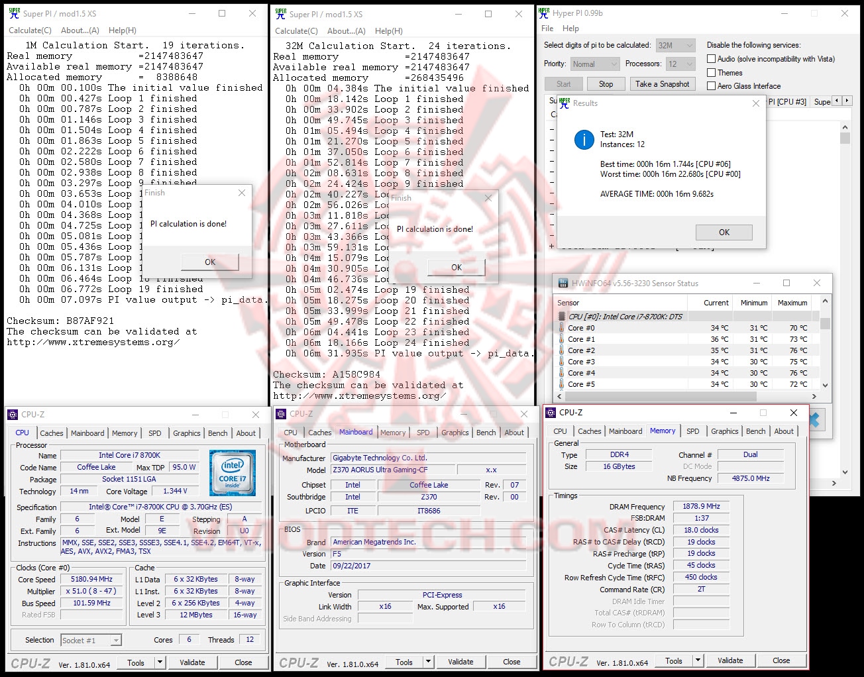The image size is (864, 677).
Task: Click Close button in CPU-Z window showing Memory timings
Action: [781, 660]
